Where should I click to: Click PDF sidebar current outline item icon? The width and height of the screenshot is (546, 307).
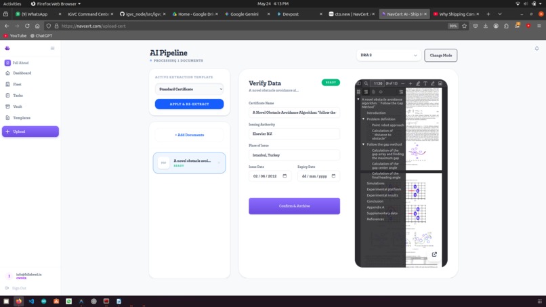pyautogui.click(x=401, y=92)
